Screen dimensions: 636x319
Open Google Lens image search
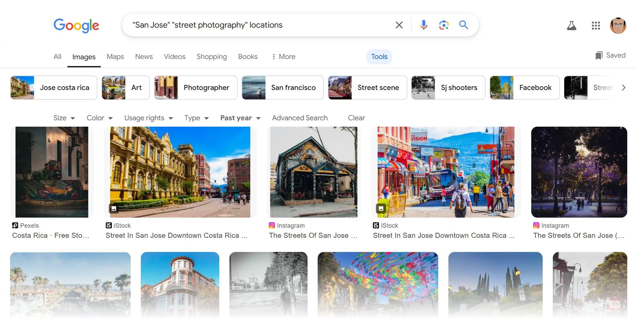pyautogui.click(x=444, y=25)
